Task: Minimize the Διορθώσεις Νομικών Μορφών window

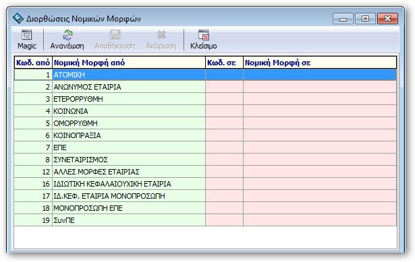Action: 343,19
